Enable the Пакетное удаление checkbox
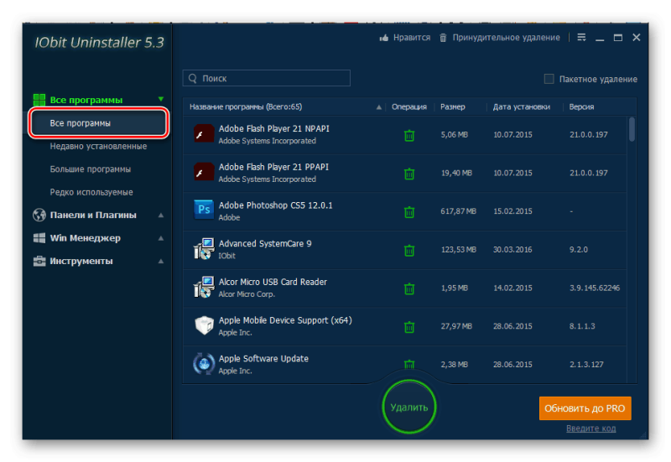Viewport: 671px width, 462px height. pyautogui.click(x=549, y=79)
